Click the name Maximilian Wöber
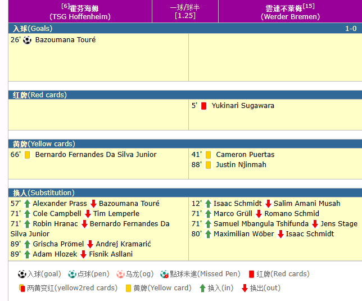 244,234
